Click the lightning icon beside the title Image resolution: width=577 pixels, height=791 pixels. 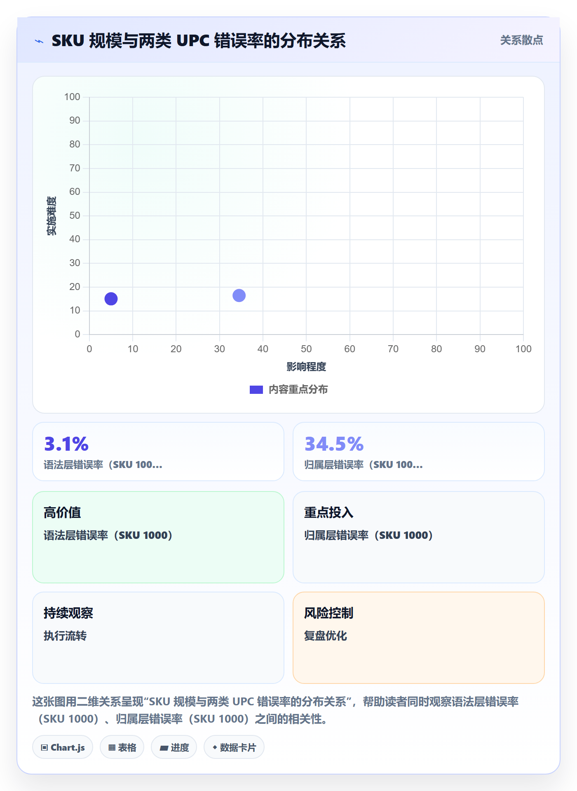(39, 41)
